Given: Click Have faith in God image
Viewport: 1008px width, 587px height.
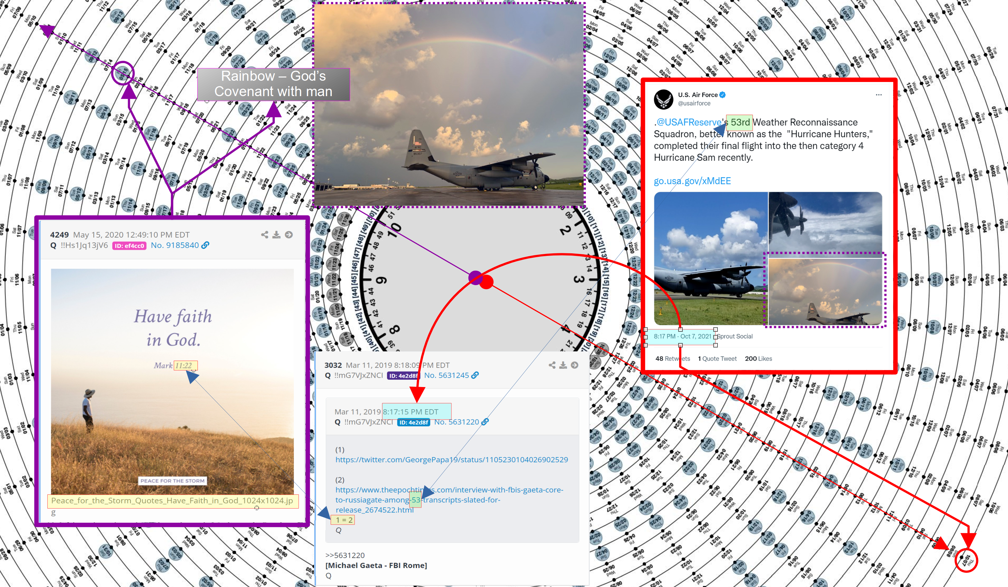Looking at the screenshot, I should pos(172,382).
